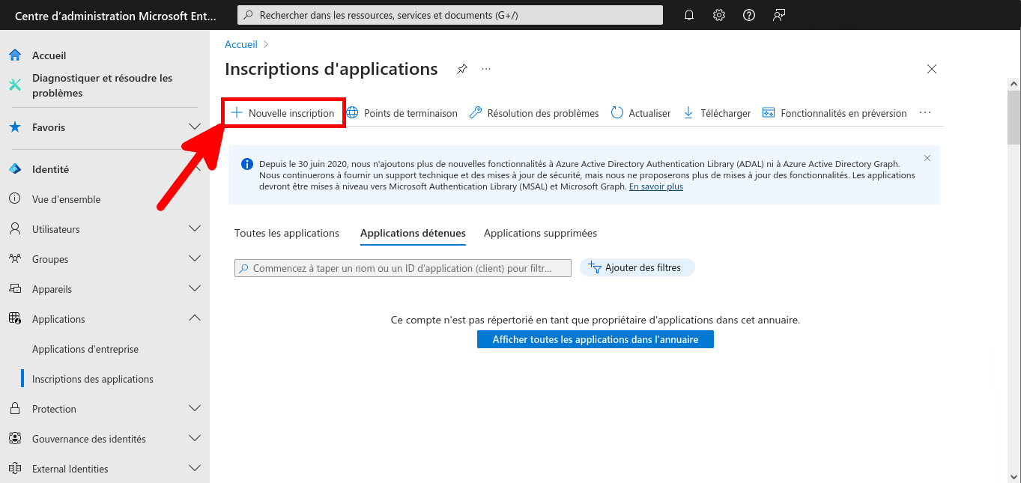Open the Applications supprimées tab

click(539, 233)
